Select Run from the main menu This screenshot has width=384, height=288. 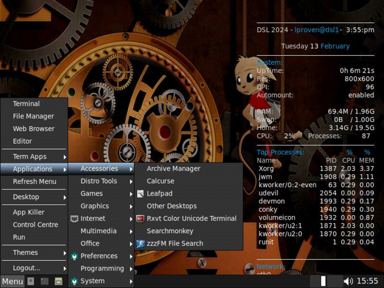(34, 237)
